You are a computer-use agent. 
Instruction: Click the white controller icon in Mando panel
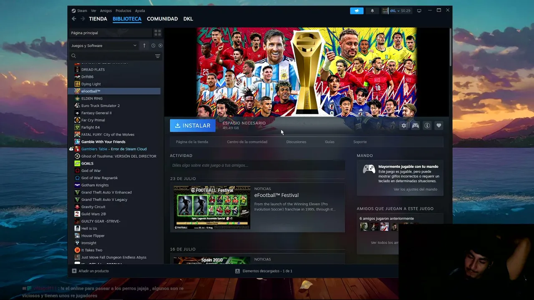369,169
